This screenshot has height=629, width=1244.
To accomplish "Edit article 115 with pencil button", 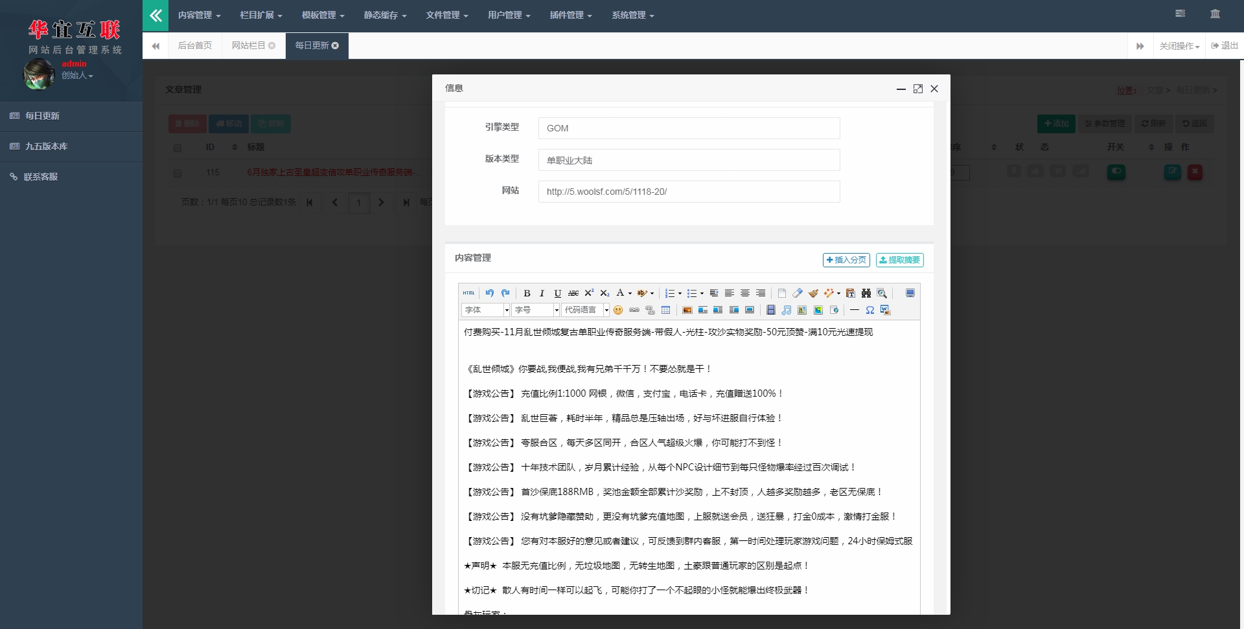I will (x=1172, y=172).
